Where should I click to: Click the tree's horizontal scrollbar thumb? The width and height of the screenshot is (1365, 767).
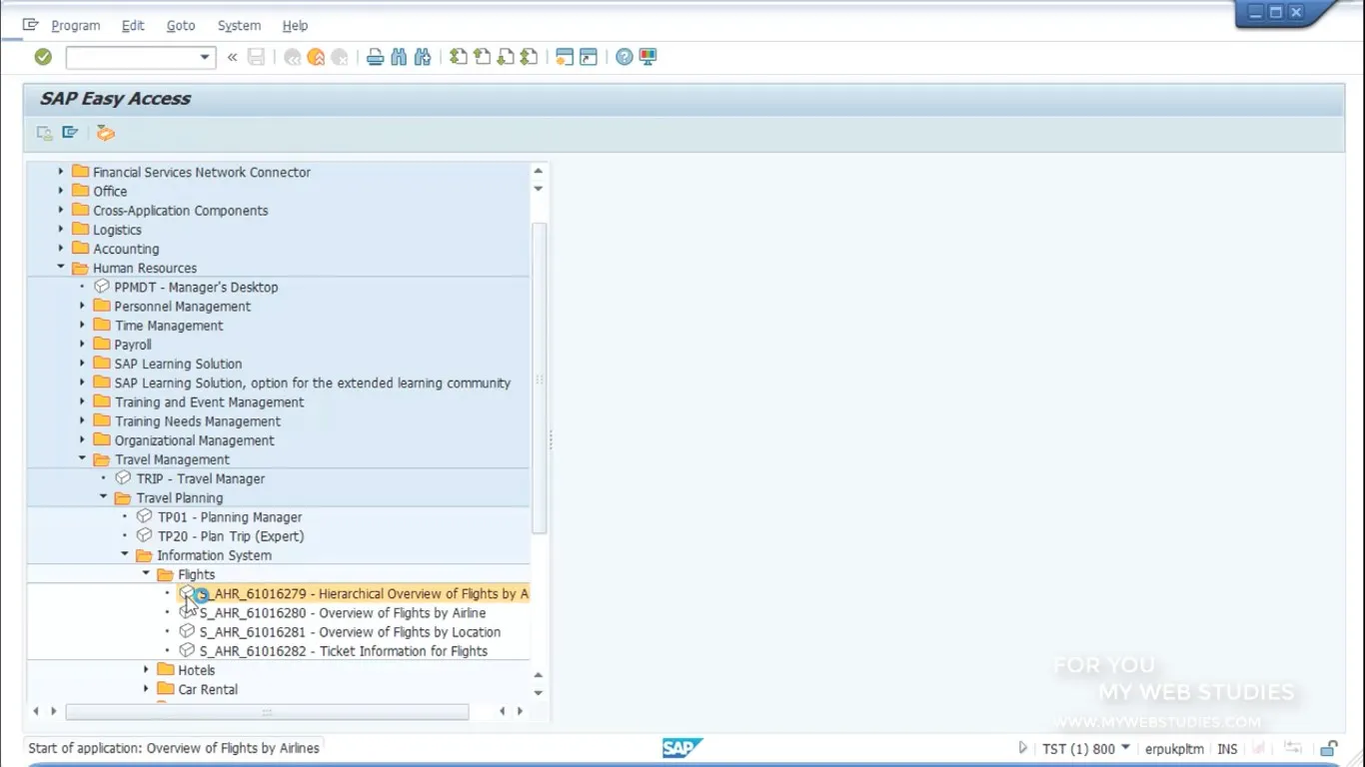[x=267, y=712]
